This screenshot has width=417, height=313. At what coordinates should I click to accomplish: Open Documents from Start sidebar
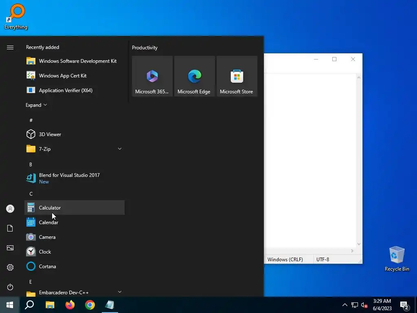(x=10, y=228)
